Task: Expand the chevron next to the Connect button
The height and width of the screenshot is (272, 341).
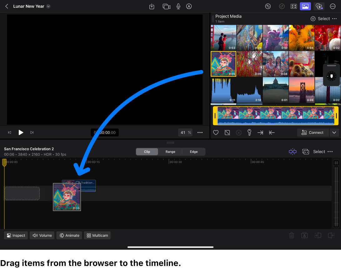Action: (x=334, y=132)
